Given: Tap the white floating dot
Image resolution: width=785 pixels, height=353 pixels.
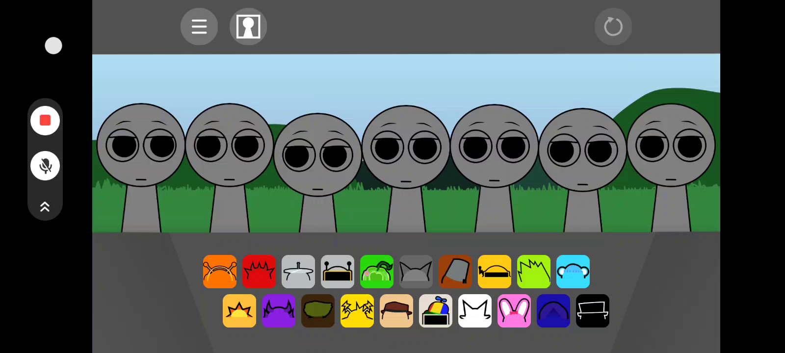Looking at the screenshot, I should 53,46.
